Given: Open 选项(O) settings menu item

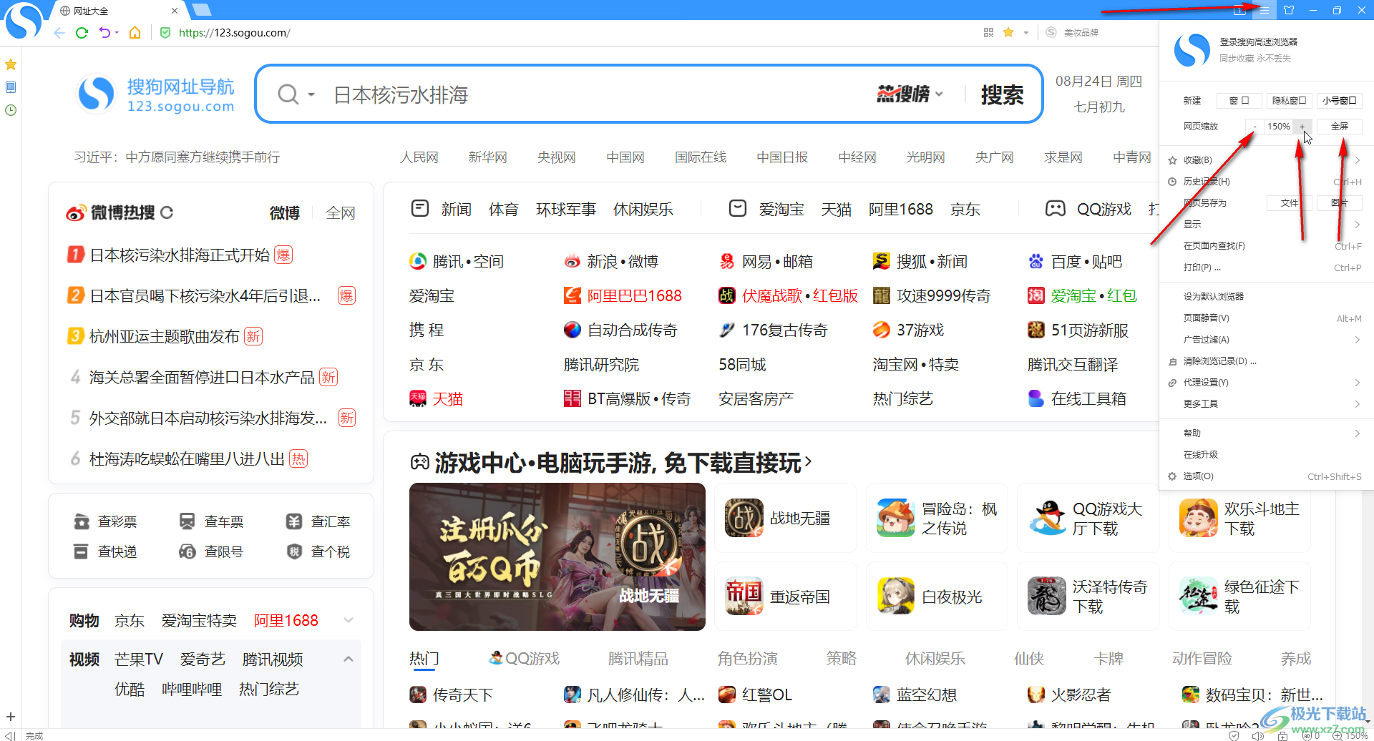Looking at the screenshot, I should pyautogui.click(x=1265, y=476).
